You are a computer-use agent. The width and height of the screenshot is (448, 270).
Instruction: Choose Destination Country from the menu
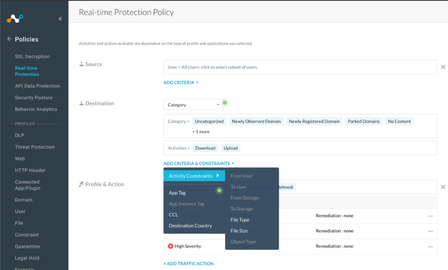point(190,225)
